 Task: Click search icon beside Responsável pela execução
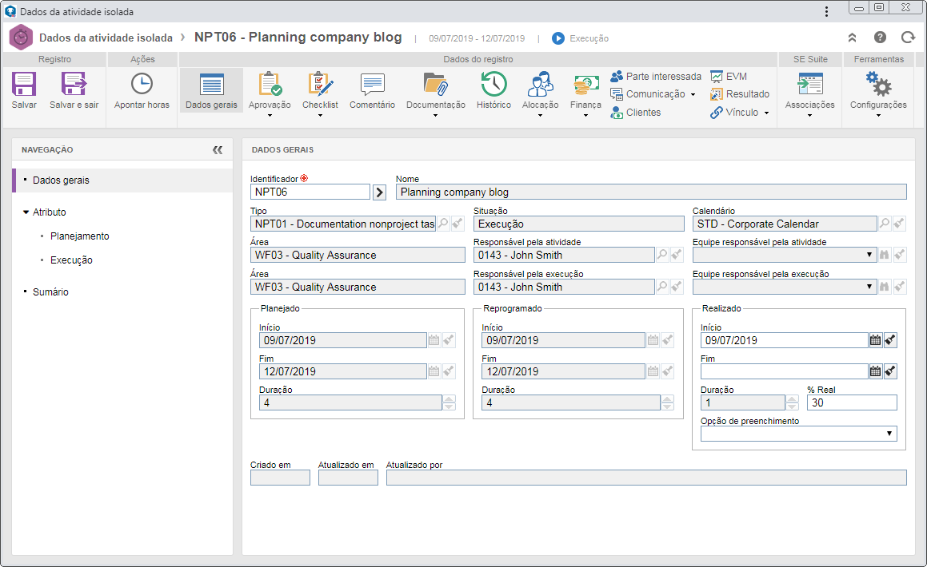(x=662, y=287)
